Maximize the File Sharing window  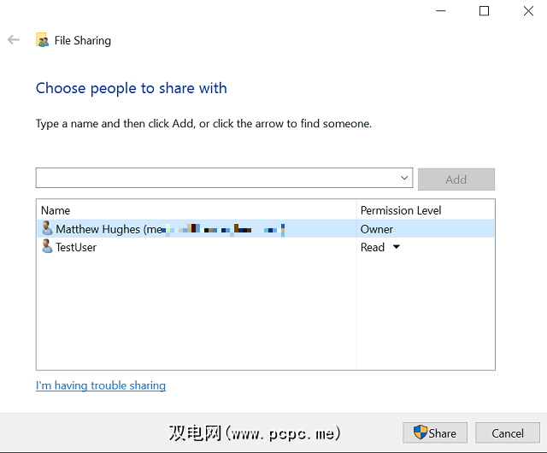(484, 11)
